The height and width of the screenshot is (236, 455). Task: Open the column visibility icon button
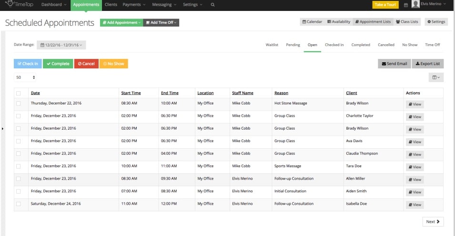point(436,77)
